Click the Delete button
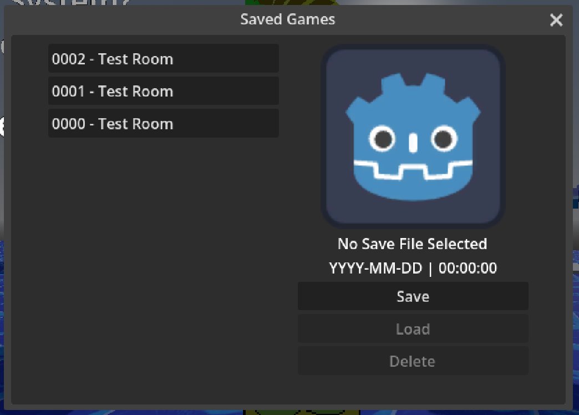 tap(413, 361)
